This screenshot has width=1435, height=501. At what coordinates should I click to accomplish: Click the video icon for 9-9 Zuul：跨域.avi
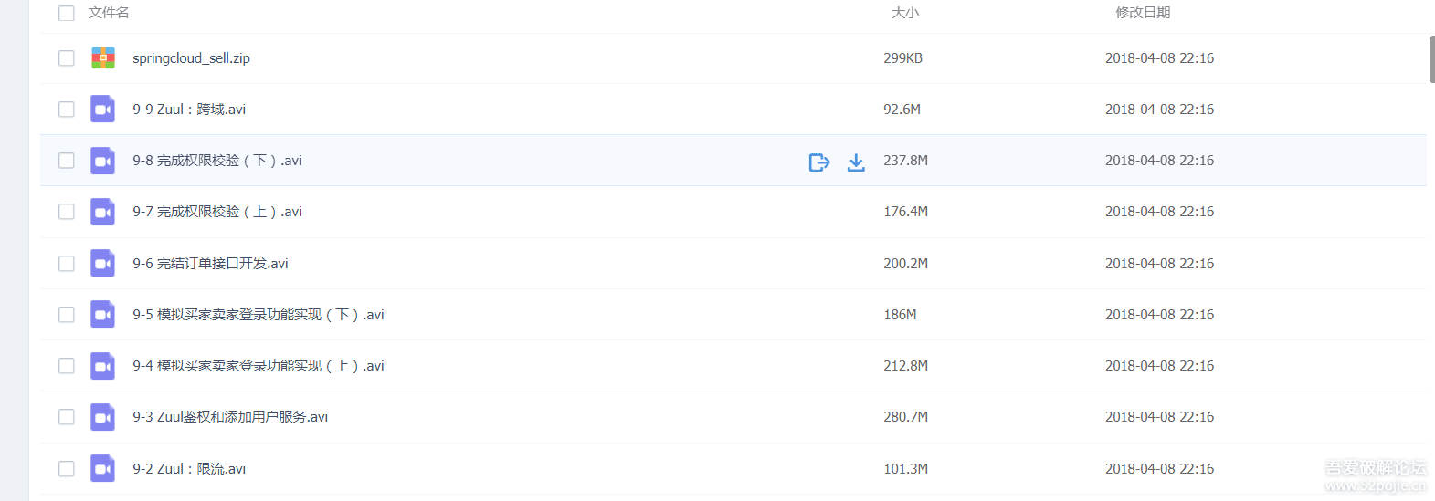(103, 109)
